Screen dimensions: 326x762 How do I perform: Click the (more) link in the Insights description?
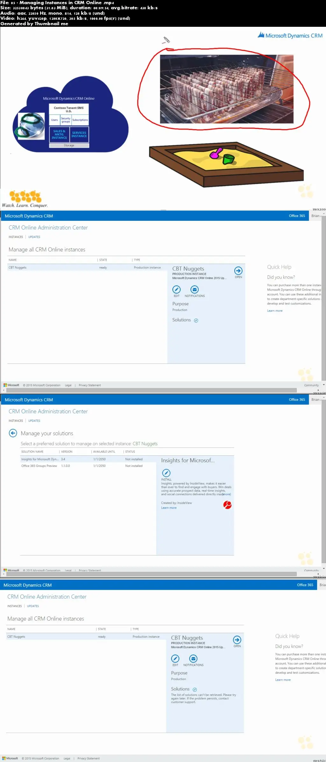click(x=227, y=494)
